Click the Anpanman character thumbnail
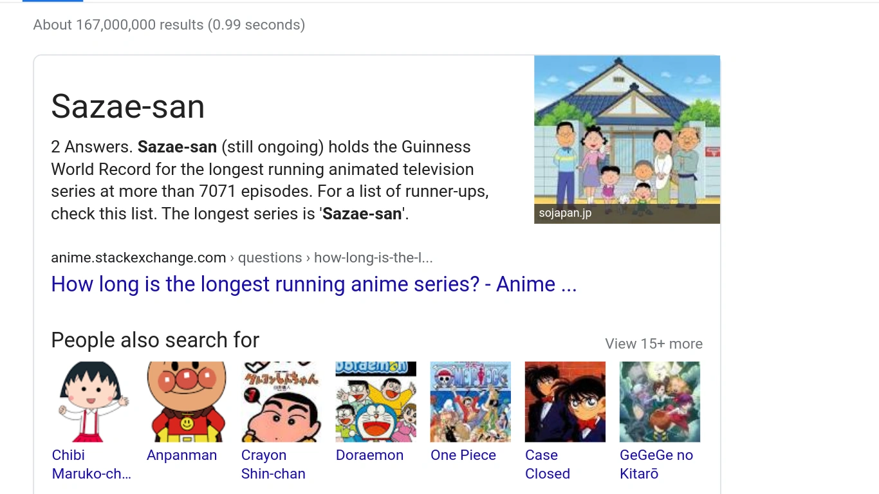This screenshot has width=879, height=494. [x=187, y=401]
